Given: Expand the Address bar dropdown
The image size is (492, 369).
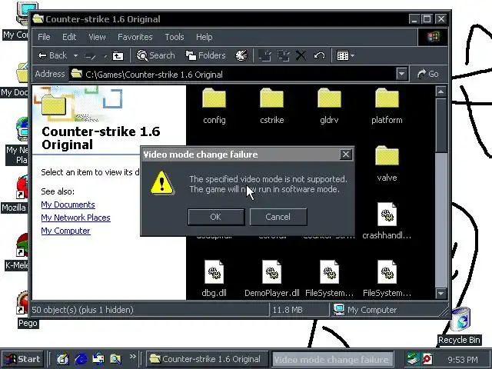Looking at the screenshot, I should [x=401, y=74].
